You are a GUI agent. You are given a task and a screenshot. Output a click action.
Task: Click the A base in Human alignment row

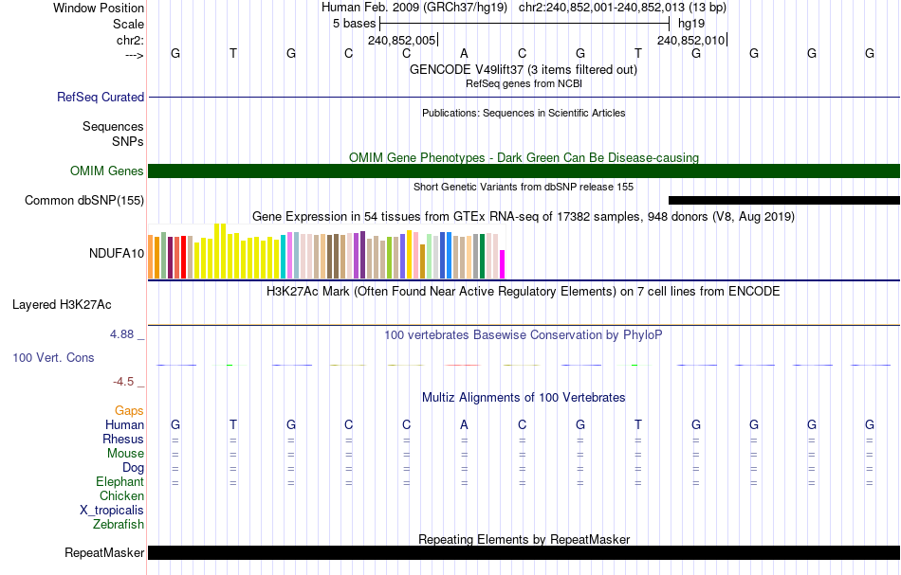pos(465,424)
